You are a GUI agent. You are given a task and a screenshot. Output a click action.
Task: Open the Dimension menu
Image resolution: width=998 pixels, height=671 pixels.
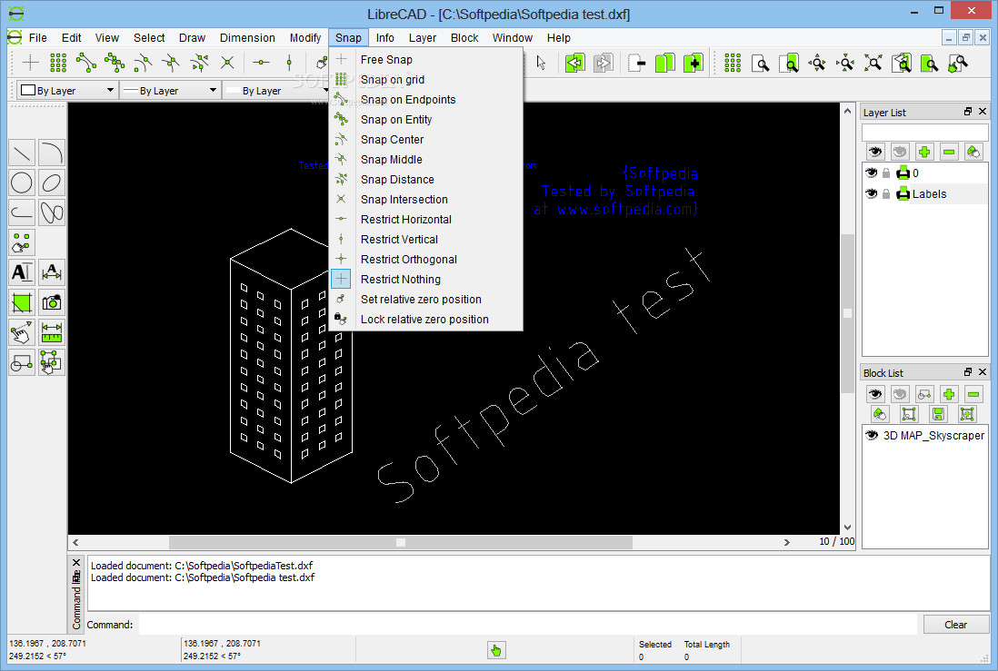(x=247, y=37)
